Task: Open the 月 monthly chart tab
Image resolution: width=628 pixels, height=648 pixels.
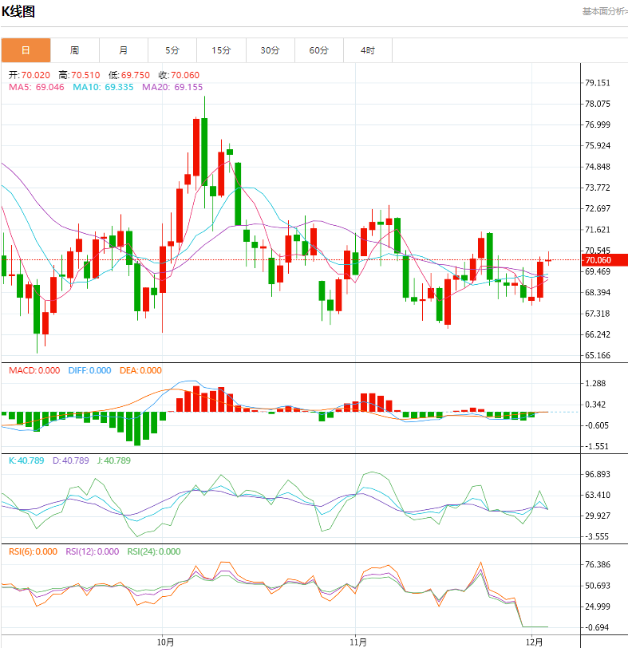Action: pos(123,50)
